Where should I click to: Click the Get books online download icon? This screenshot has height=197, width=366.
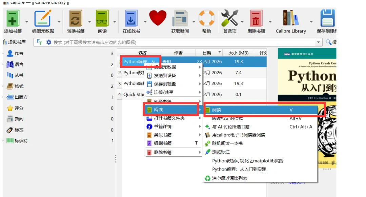131,18
